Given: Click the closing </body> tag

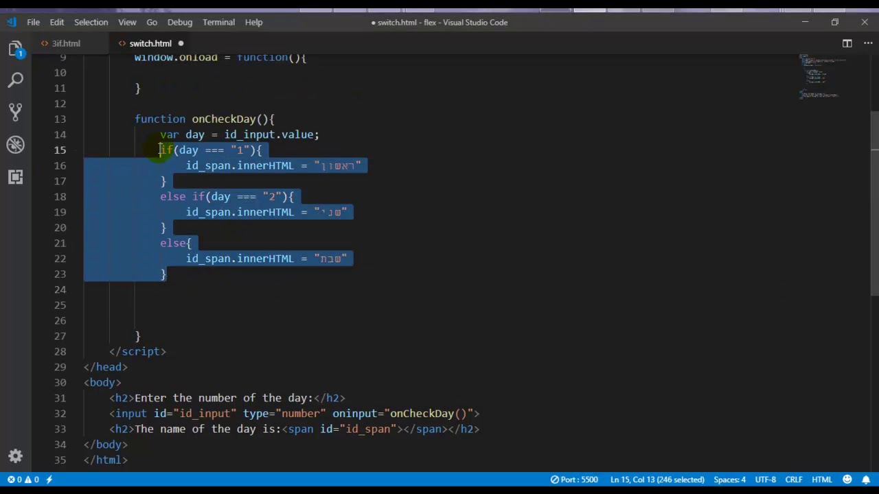Looking at the screenshot, I should (106, 445).
